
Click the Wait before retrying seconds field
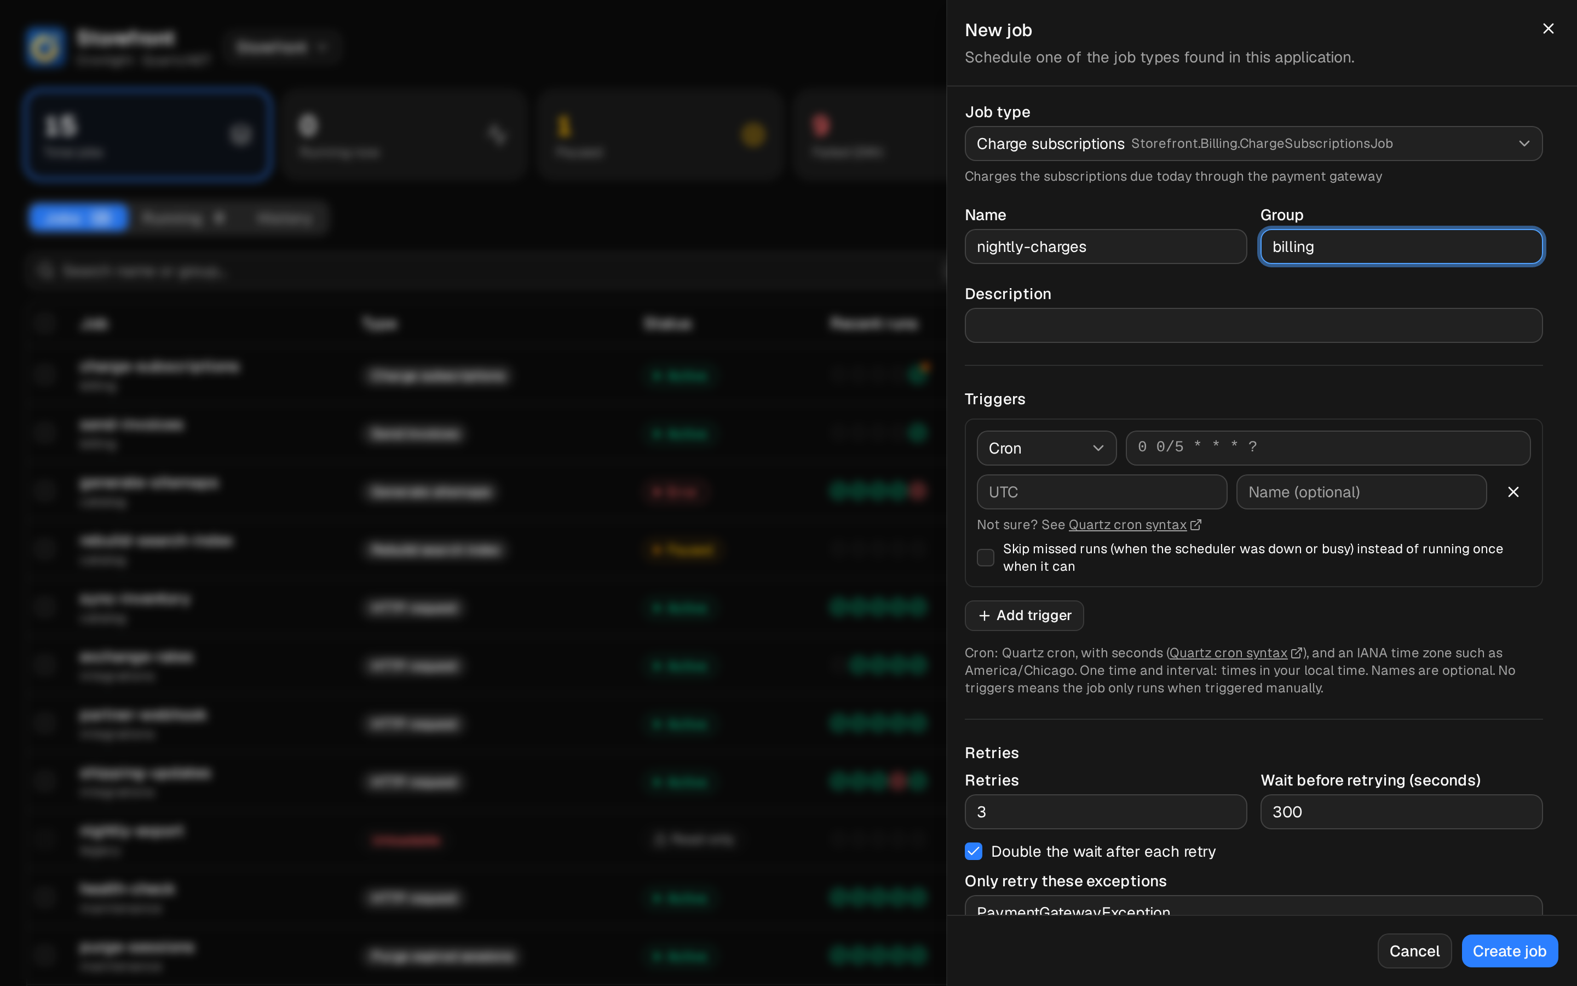click(x=1401, y=812)
